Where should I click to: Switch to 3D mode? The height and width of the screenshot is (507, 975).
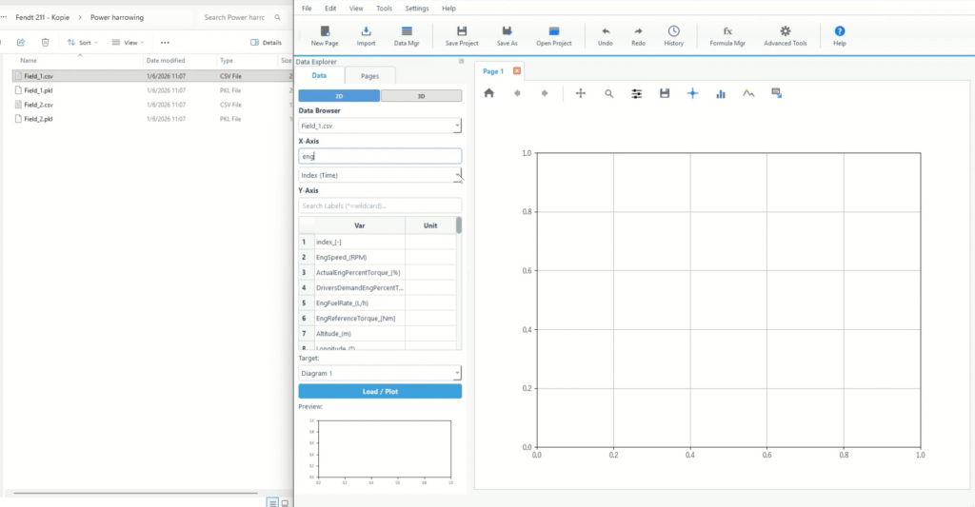(421, 96)
